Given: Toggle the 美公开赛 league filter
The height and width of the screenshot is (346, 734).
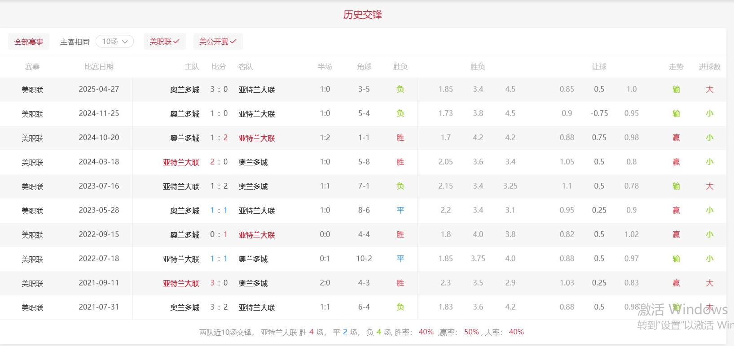Looking at the screenshot, I should click(218, 42).
